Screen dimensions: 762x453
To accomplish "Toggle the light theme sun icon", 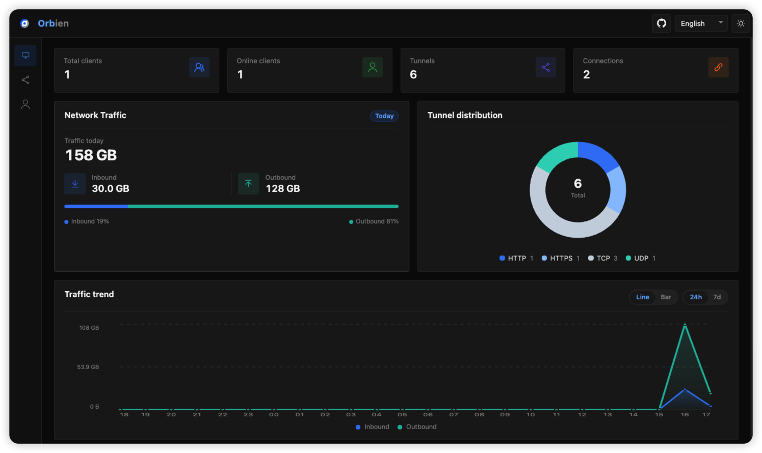I will point(741,23).
